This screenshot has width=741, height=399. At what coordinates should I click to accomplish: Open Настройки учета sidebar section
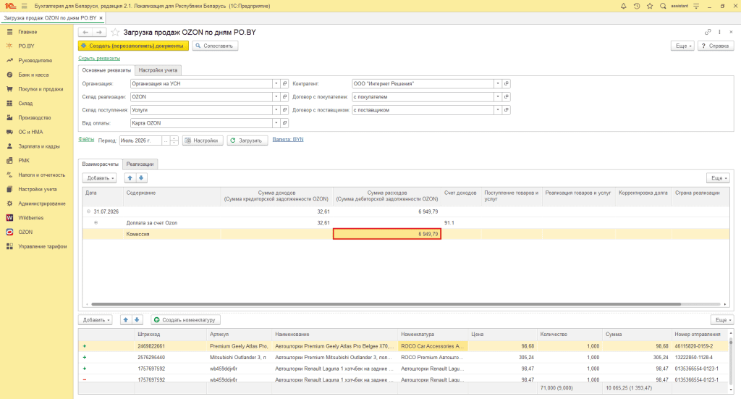click(38, 189)
